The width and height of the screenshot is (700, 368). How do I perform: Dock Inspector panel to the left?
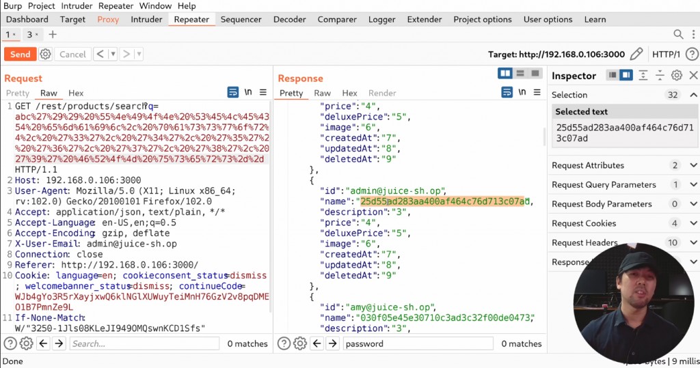click(612, 76)
